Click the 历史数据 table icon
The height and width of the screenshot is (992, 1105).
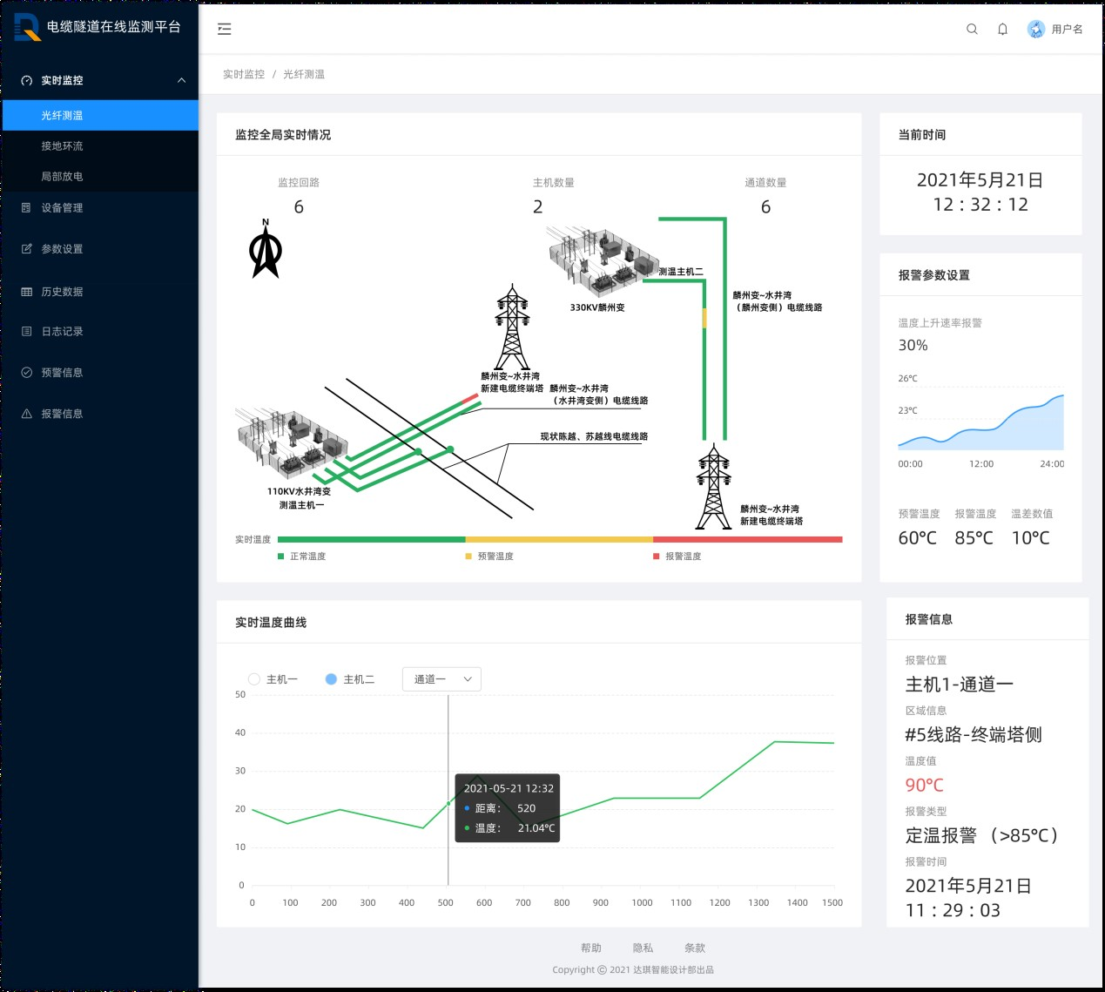pyautogui.click(x=26, y=292)
